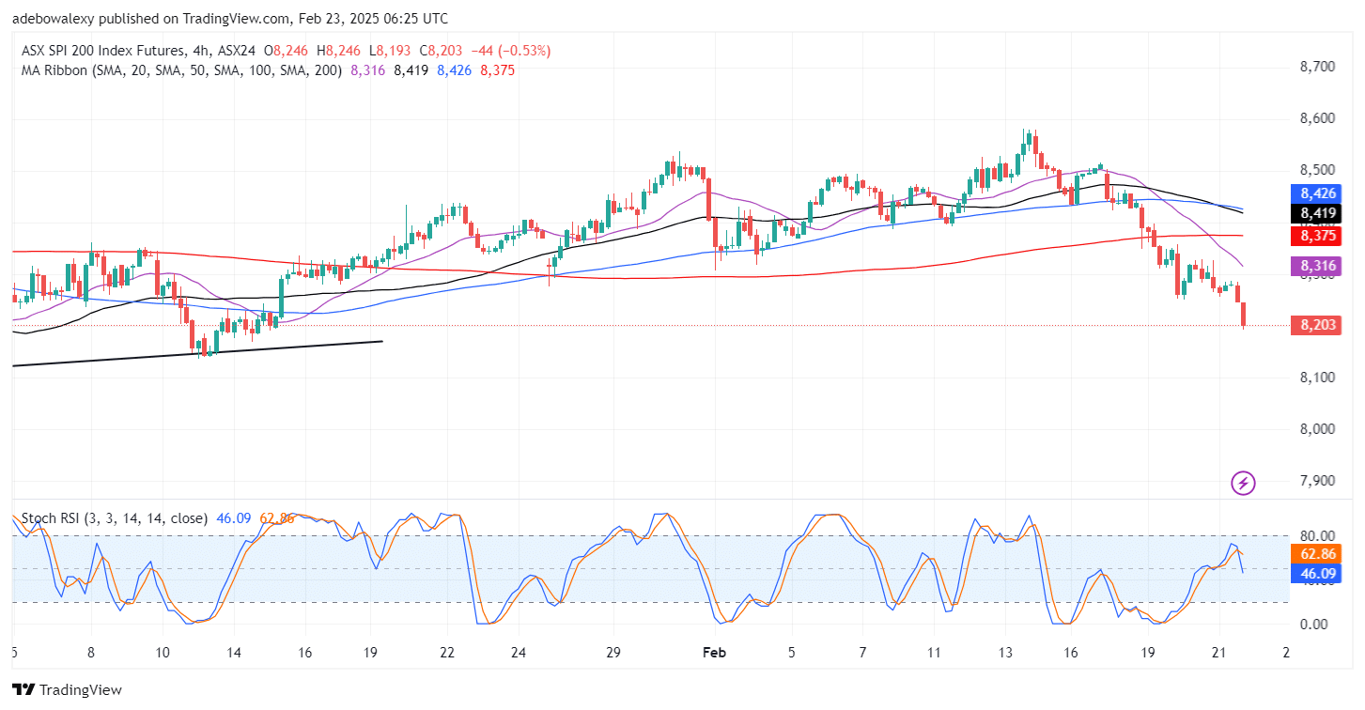The image size is (1365, 710).
Task: Click the 22 date label on time axis
Action: pos(447,653)
